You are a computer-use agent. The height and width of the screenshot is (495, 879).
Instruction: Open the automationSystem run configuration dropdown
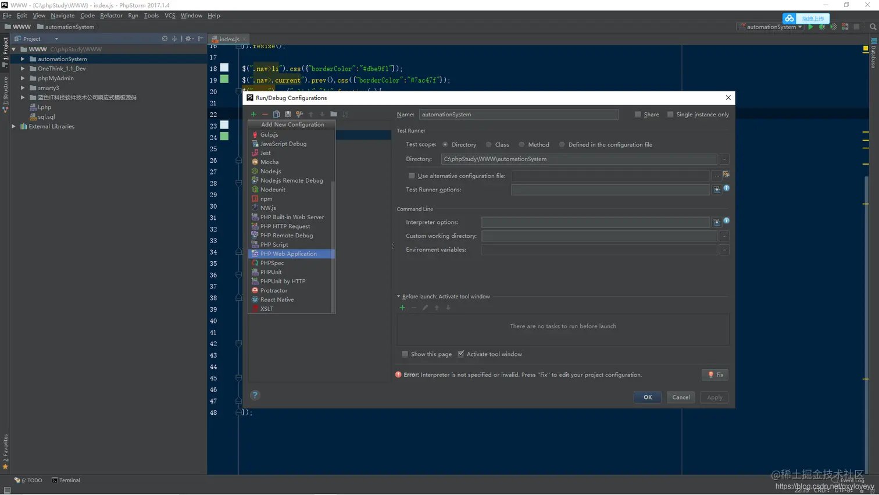770,27
